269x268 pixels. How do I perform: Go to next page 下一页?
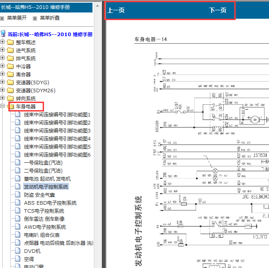pyautogui.click(x=217, y=10)
